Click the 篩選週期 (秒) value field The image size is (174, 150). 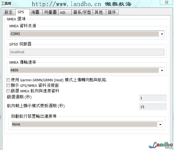coord(153,98)
